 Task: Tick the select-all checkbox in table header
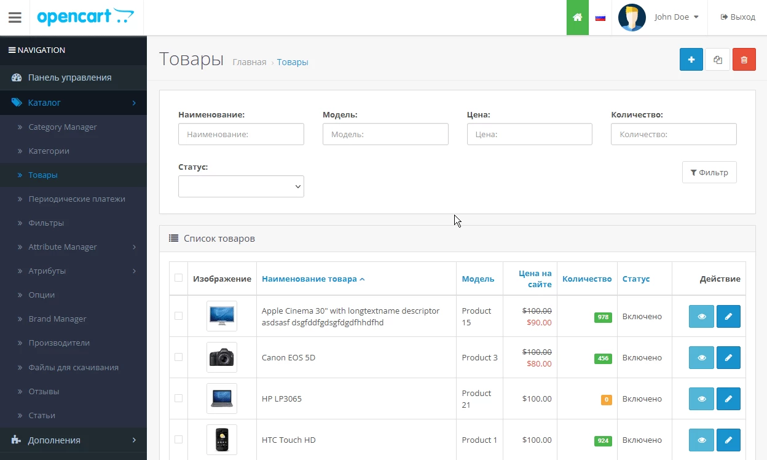178,277
